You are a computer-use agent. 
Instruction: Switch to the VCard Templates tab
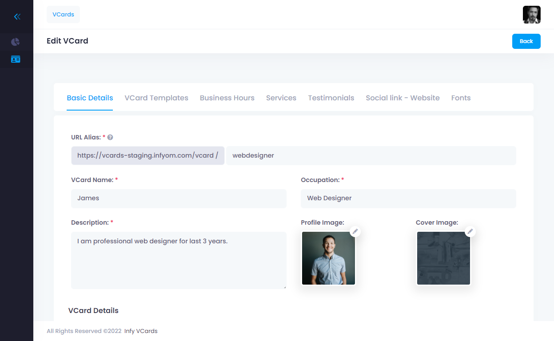coord(156,98)
